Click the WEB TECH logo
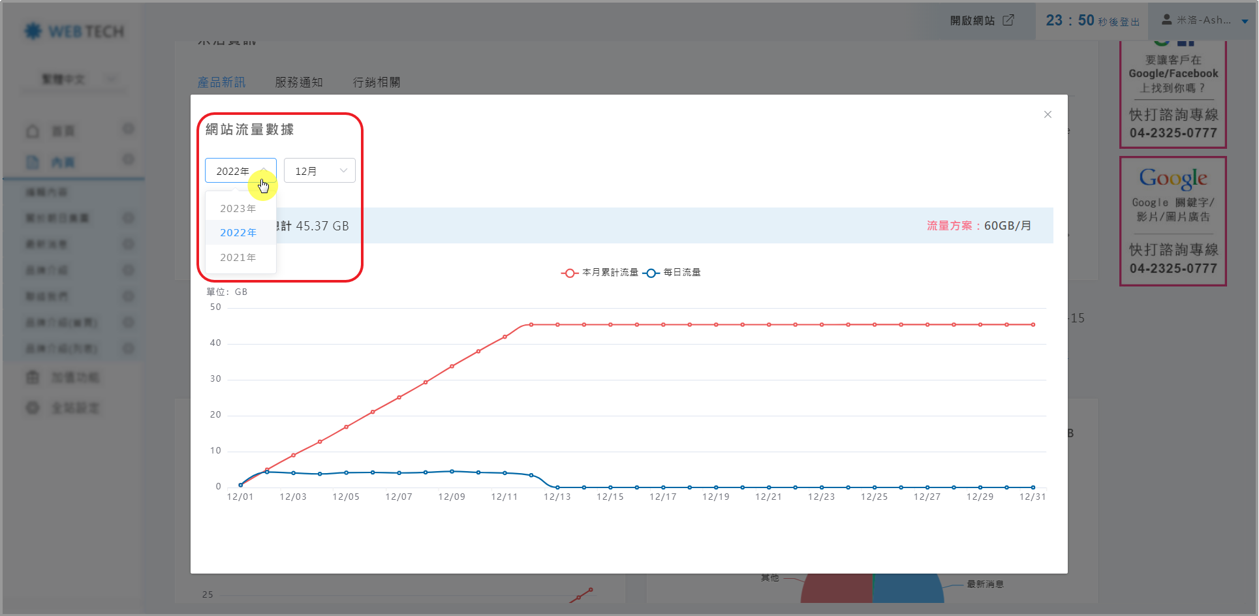 pyautogui.click(x=74, y=31)
